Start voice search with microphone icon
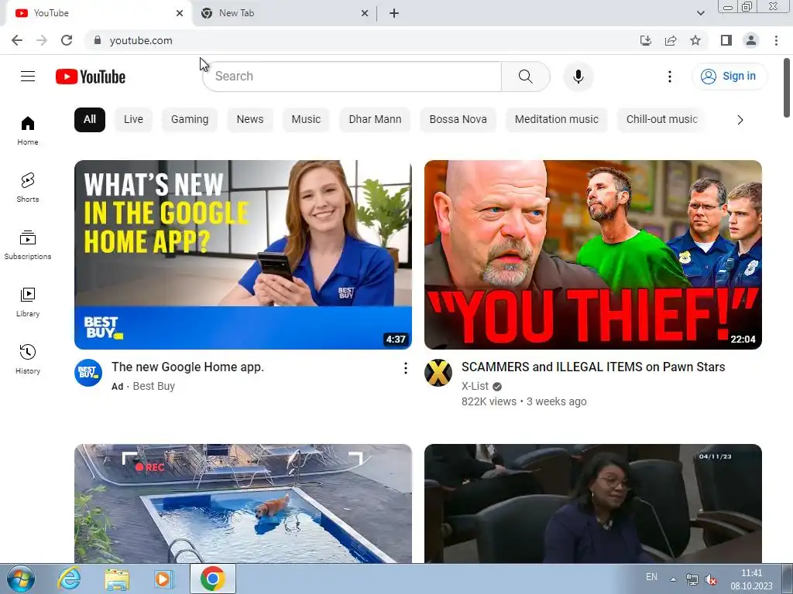The width and height of the screenshot is (793, 594). point(578,77)
